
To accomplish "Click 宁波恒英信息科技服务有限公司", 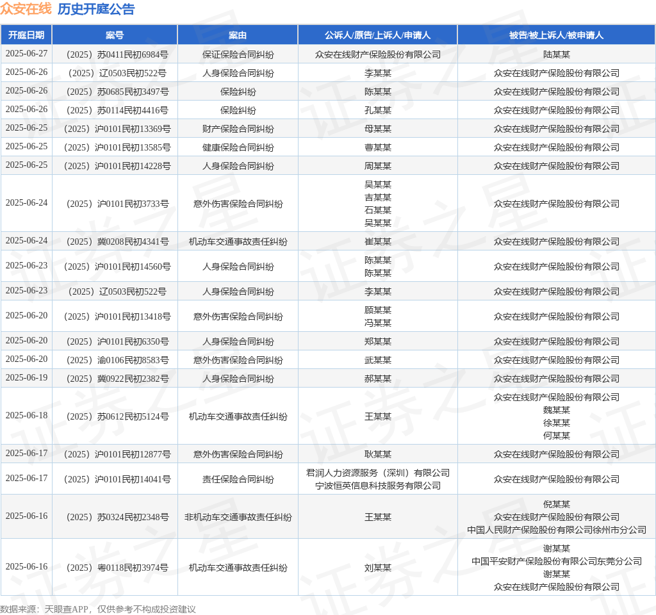I will click(x=378, y=486).
